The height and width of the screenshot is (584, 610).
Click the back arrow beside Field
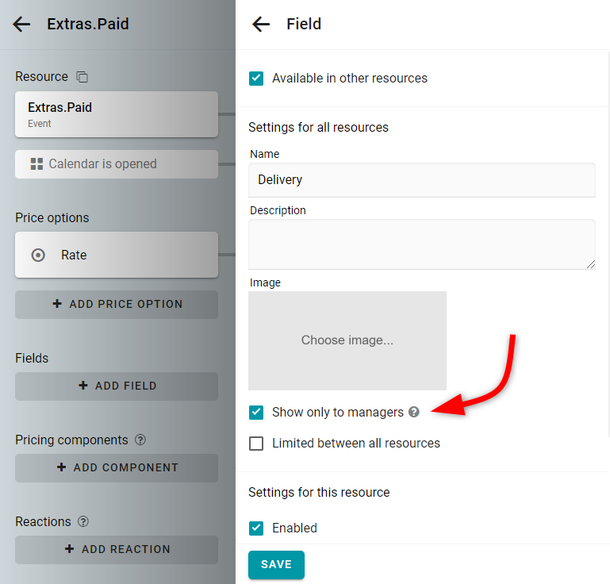pyautogui.click(x=261, y=24)
